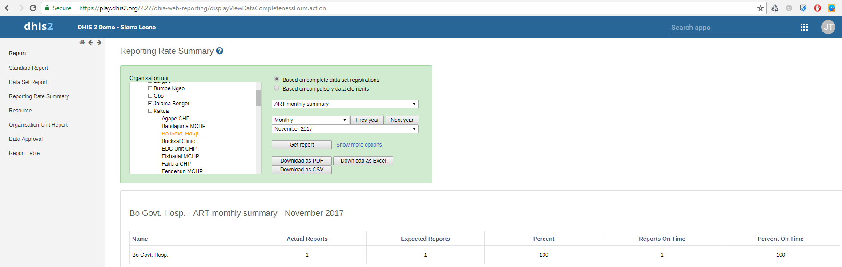Select EDC Unit CHP in org unit tree

pyautogui.click(x=179, y=149)
